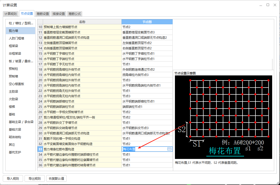Select row 26 水平钢筋一字相交预制墙节点
This screenshot has width=280, height=185.
pyautogui.click(x=82, y=112)
